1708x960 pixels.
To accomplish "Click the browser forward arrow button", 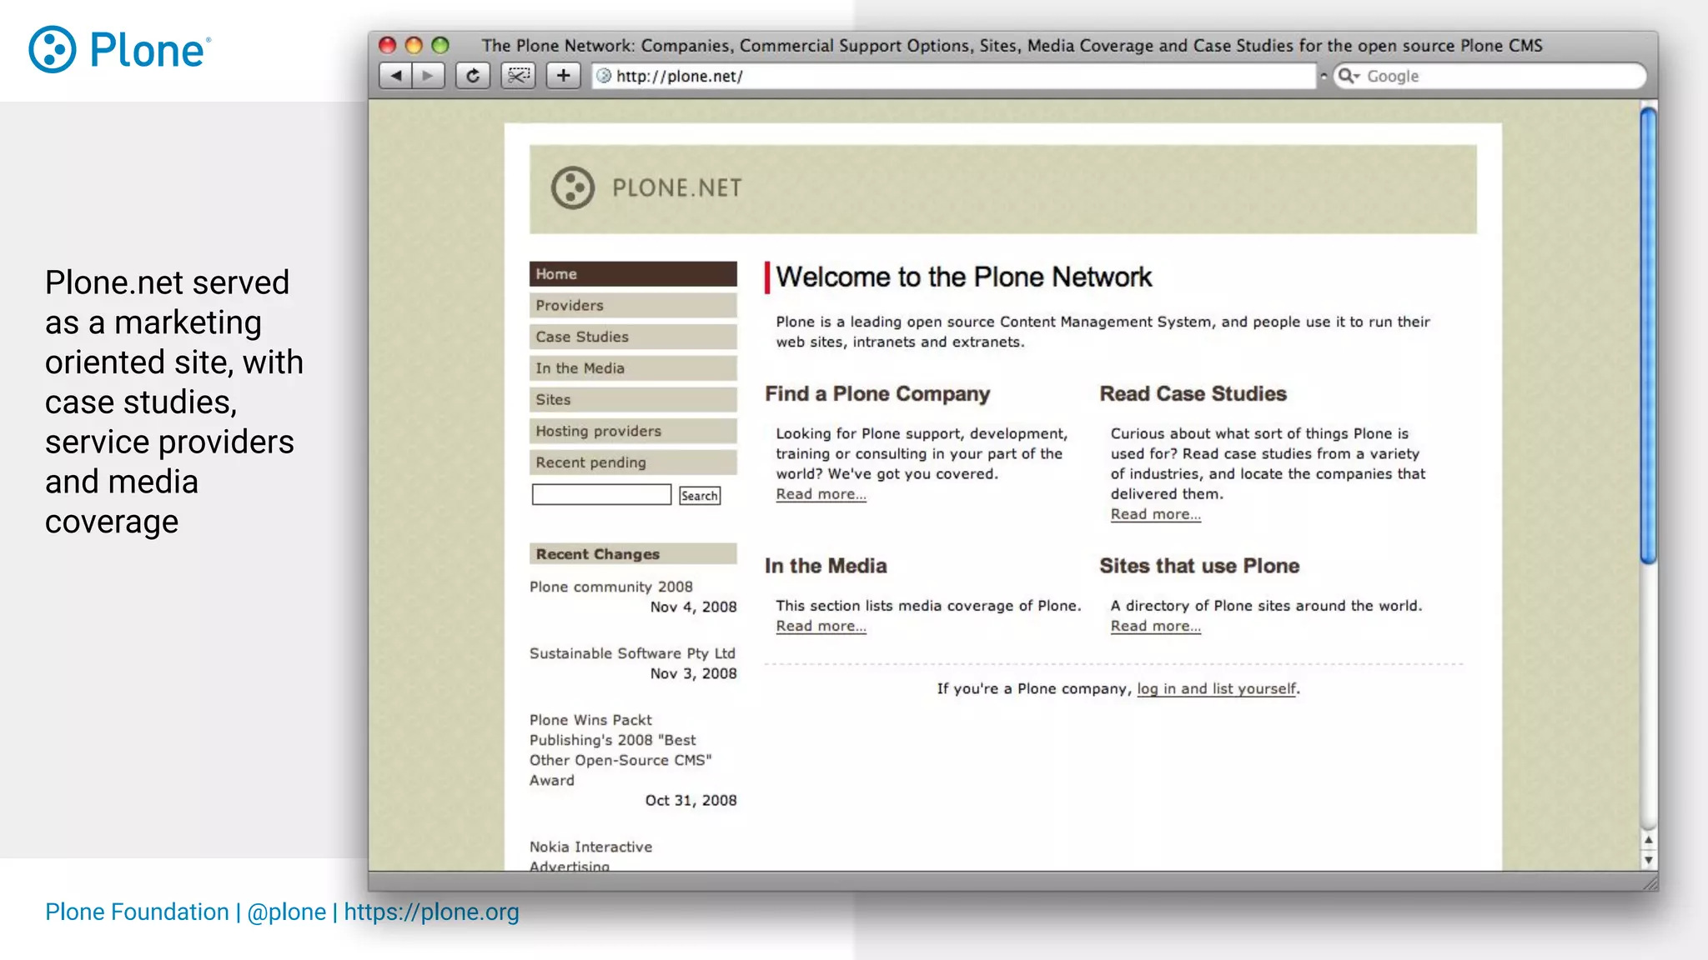I will coord(428,76).
